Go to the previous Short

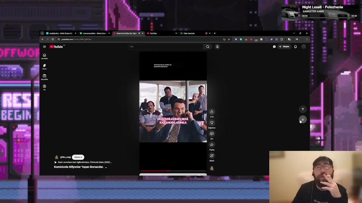coord(303,109)
